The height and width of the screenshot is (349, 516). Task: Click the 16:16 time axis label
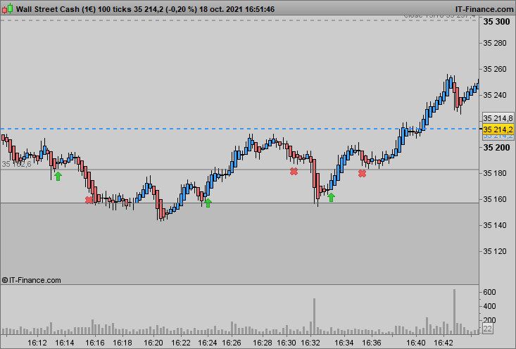95,343
